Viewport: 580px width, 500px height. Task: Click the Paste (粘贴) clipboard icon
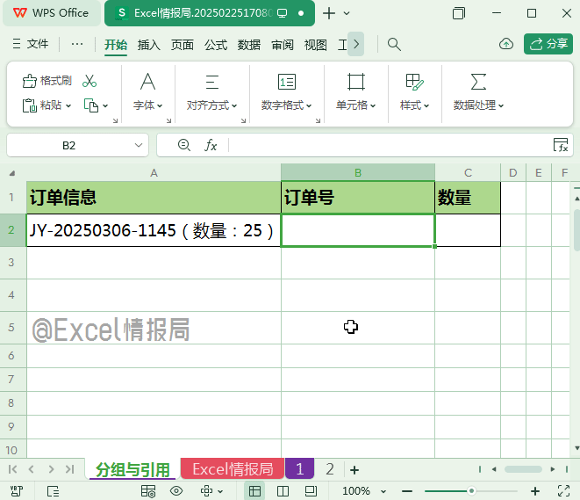29,105
